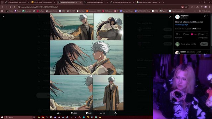Open the browser three-dot menu
This screenshot has height=119, width=212.
click(x=210, y=7)
